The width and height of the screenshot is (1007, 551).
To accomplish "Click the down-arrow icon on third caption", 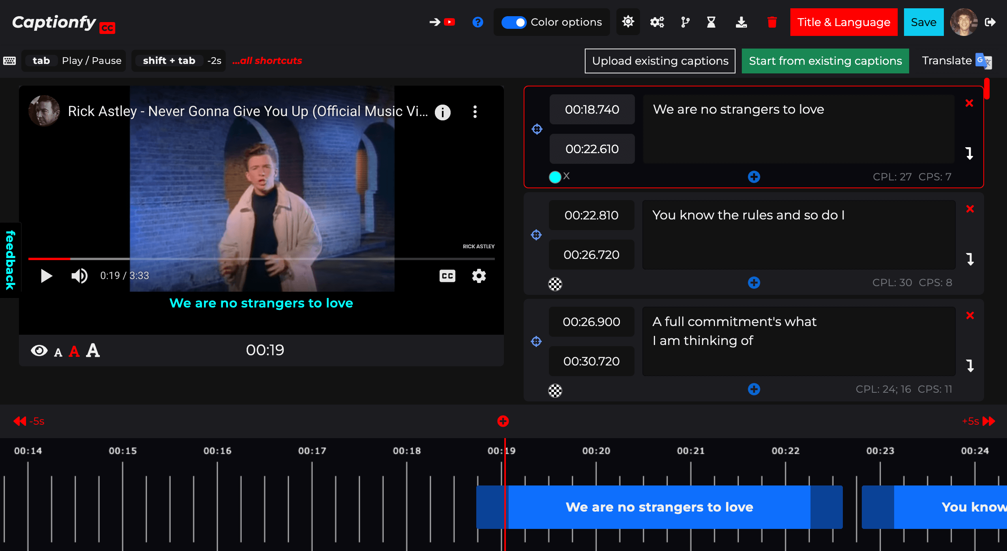I will click(x=970, y=365).
